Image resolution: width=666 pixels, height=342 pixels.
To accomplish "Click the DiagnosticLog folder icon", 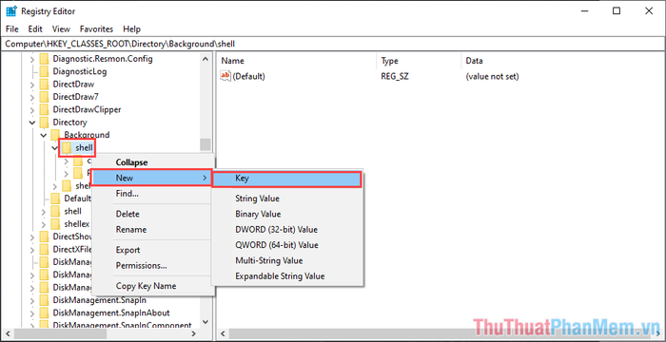I will point(44,71).
